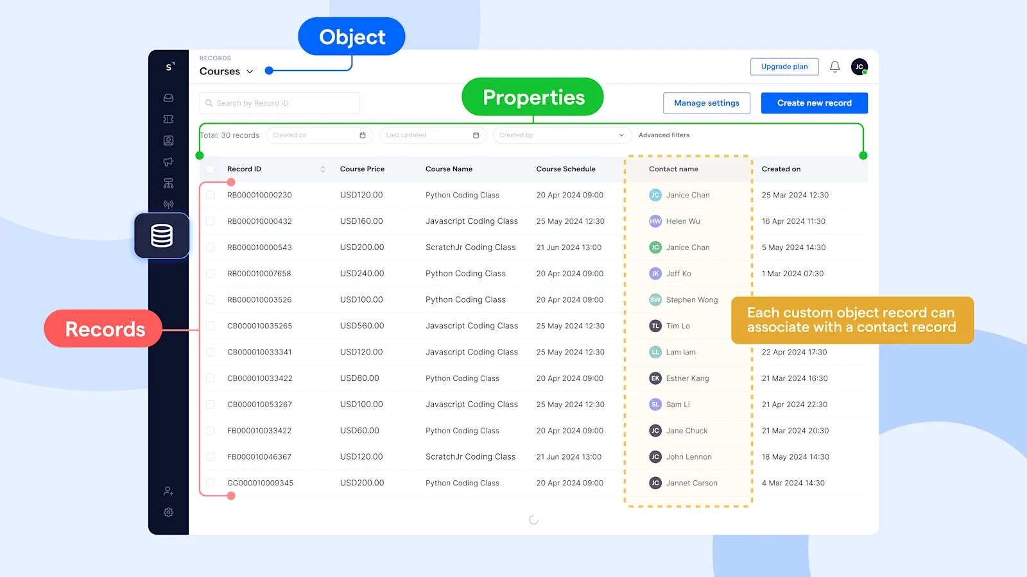Open the Last updated date filter
Image resolution: width=1027 pixels, height=577 pixels.
pos(433,135)
